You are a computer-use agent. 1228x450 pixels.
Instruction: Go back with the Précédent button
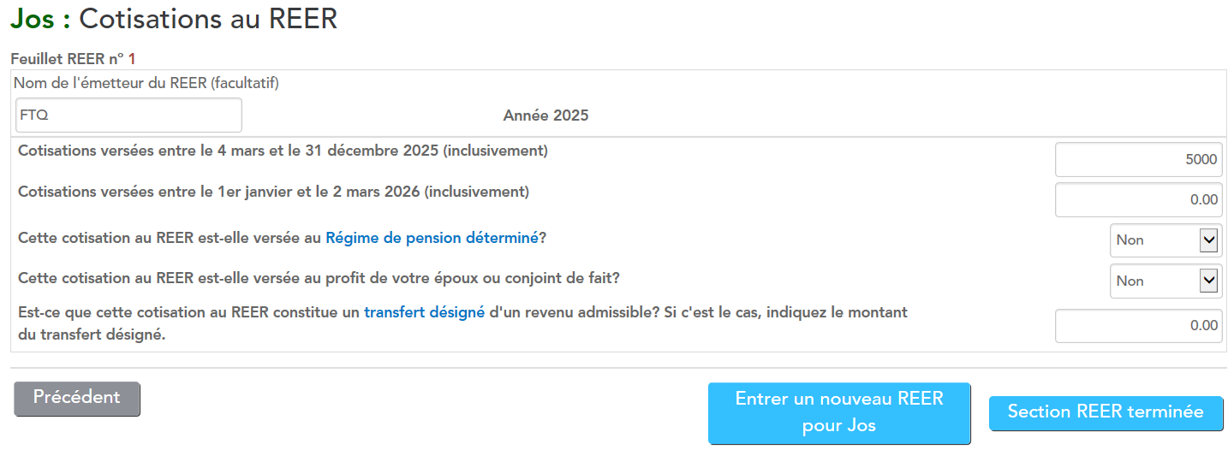(x=77, y=399)
